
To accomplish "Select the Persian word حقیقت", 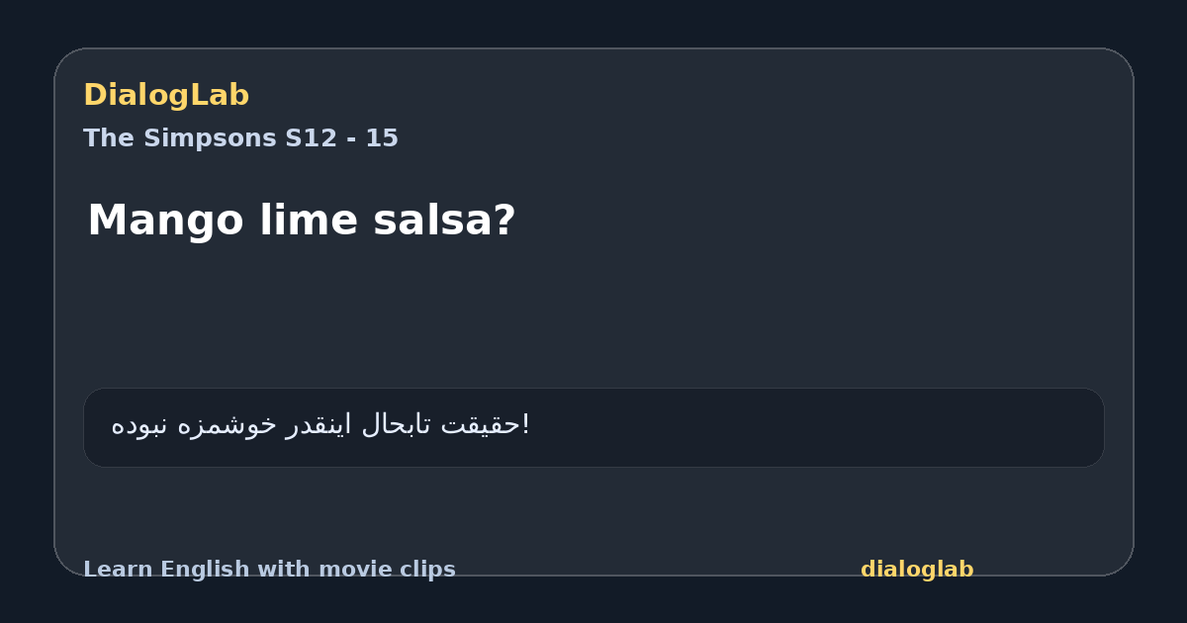I will (485, 425).
